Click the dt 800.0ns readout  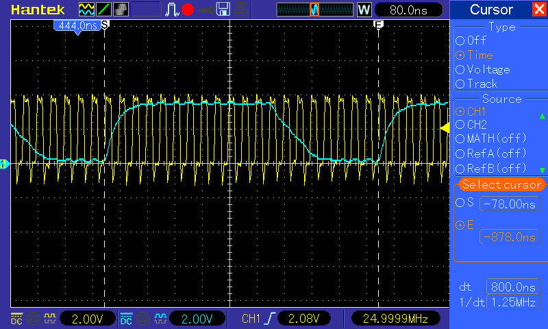coord(513,287)
